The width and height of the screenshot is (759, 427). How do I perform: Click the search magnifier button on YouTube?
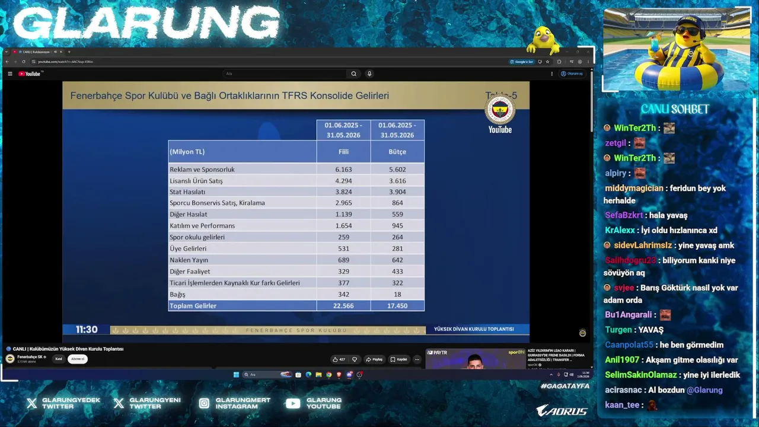(x=354, y=74)
